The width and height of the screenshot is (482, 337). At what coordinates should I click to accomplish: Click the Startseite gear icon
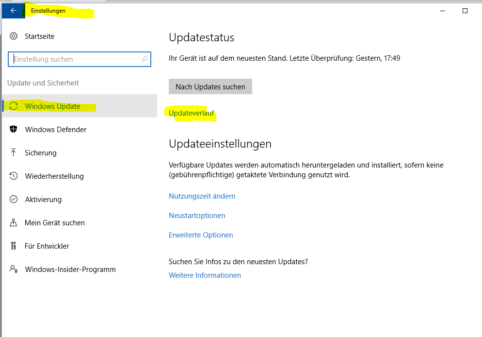14,36
